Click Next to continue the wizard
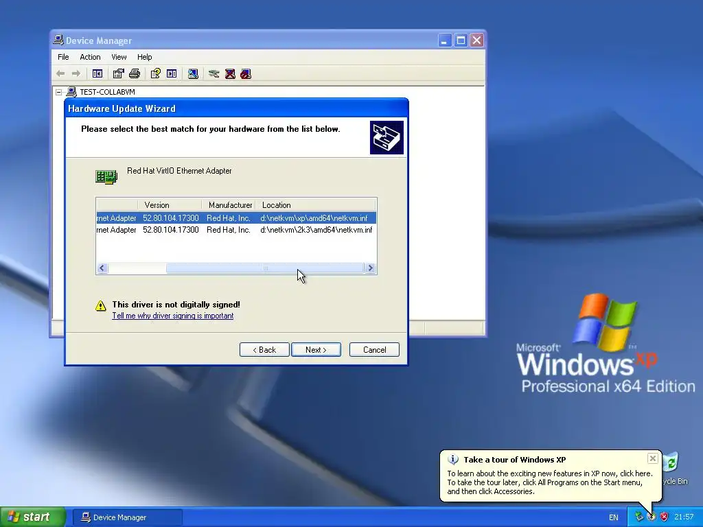The width and height of the screenshot is (703, 527). coord(316,350)
